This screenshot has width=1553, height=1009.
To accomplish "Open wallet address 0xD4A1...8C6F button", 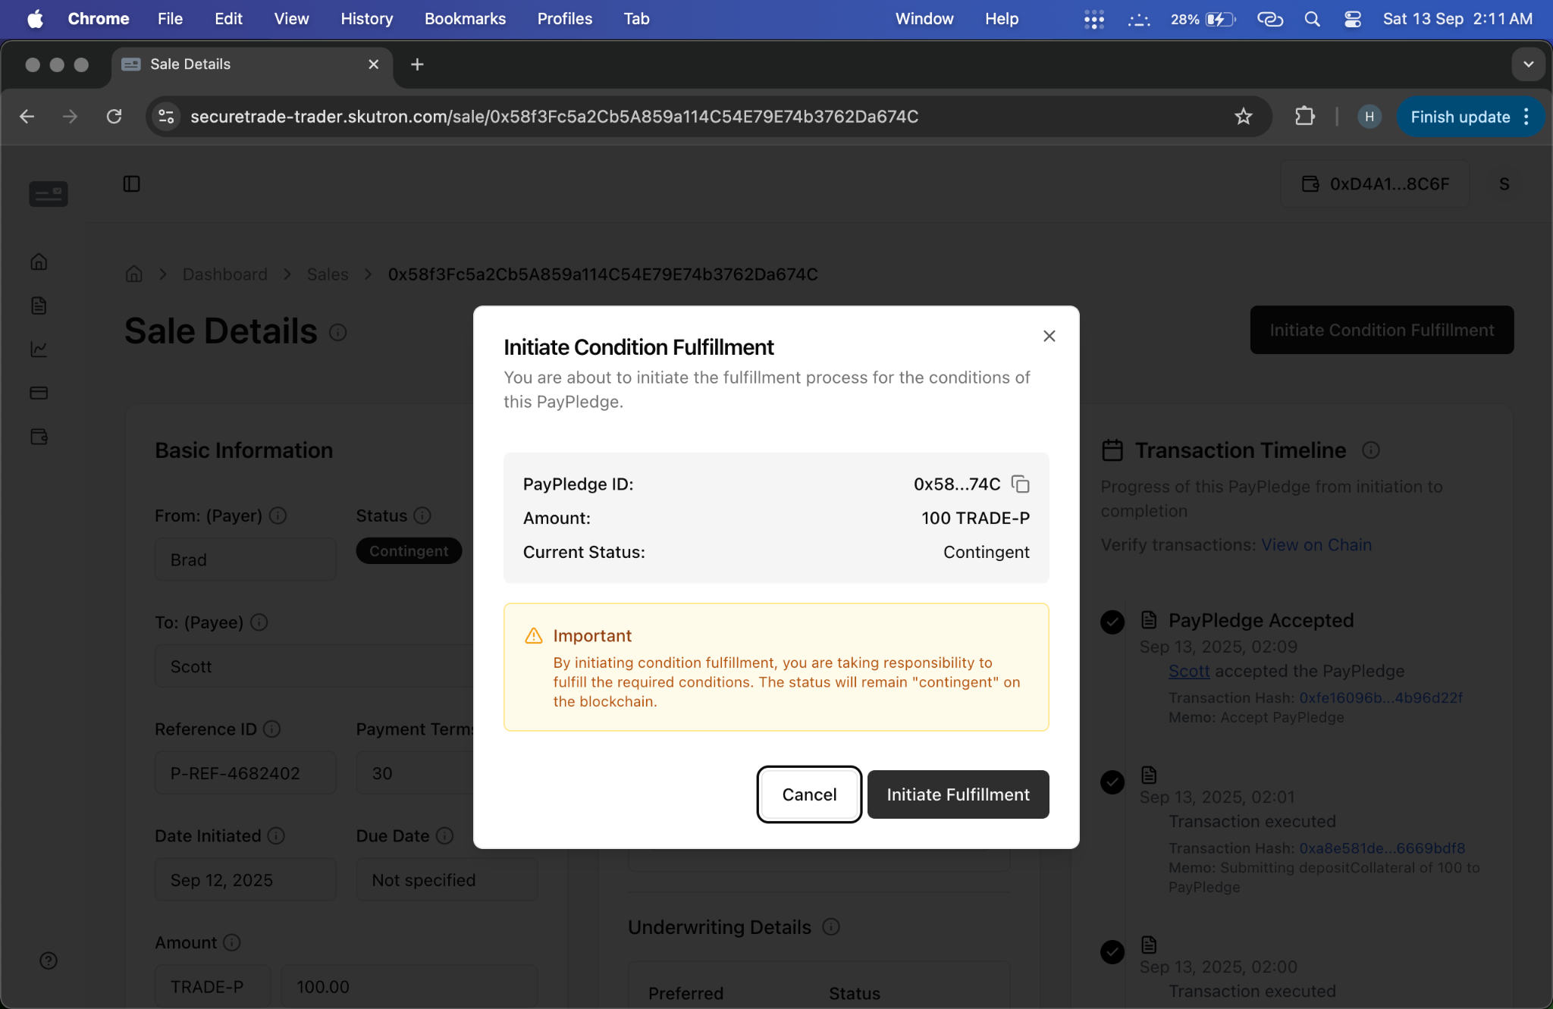I will point(1375,184).
